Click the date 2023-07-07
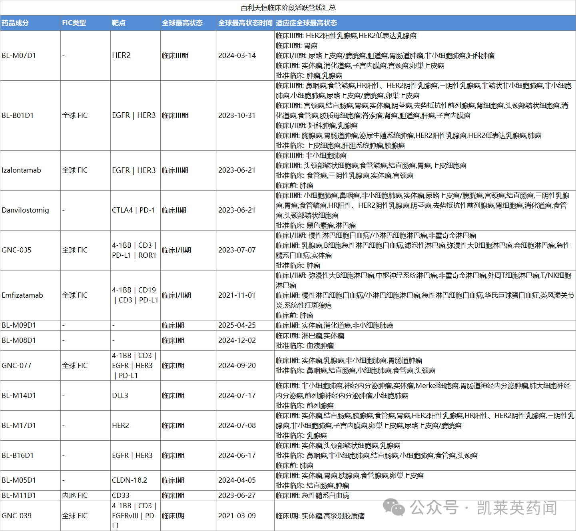 237,250
